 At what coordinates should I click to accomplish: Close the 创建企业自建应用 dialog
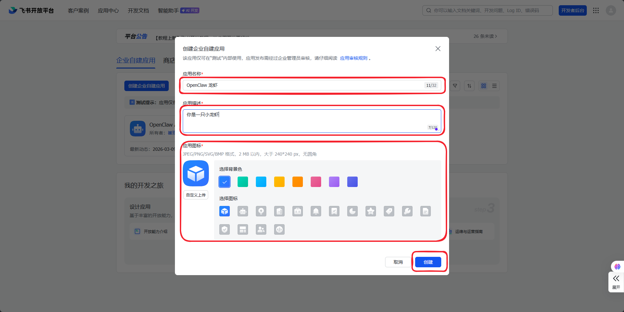point(438,49)
